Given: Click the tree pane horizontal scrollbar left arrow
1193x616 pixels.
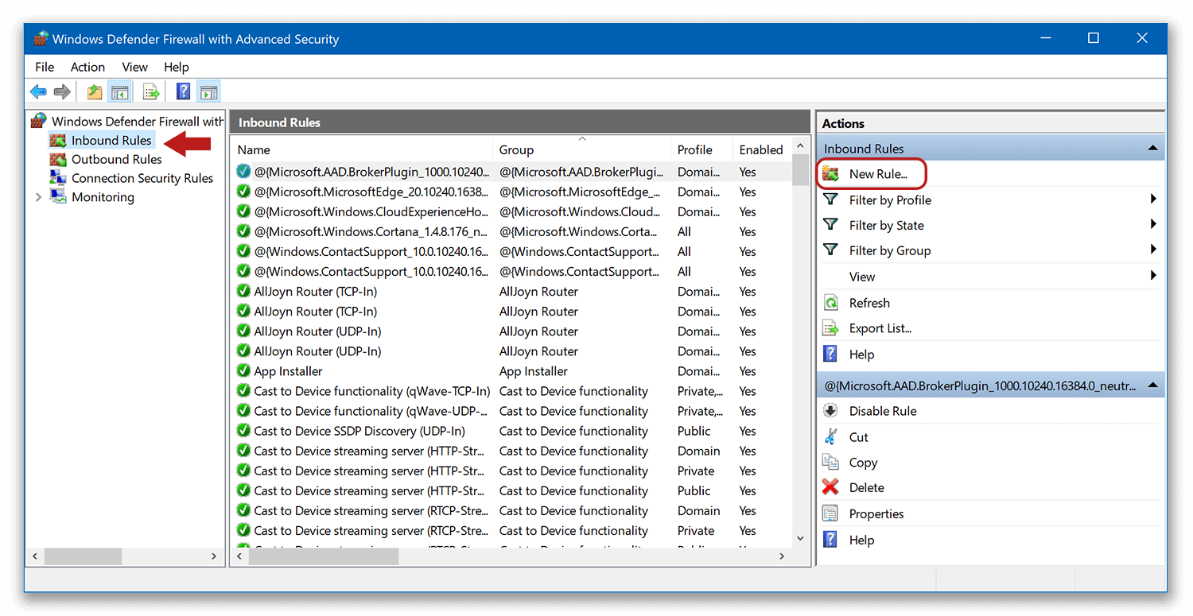Looking at the screenshot, I should [36, 557].
